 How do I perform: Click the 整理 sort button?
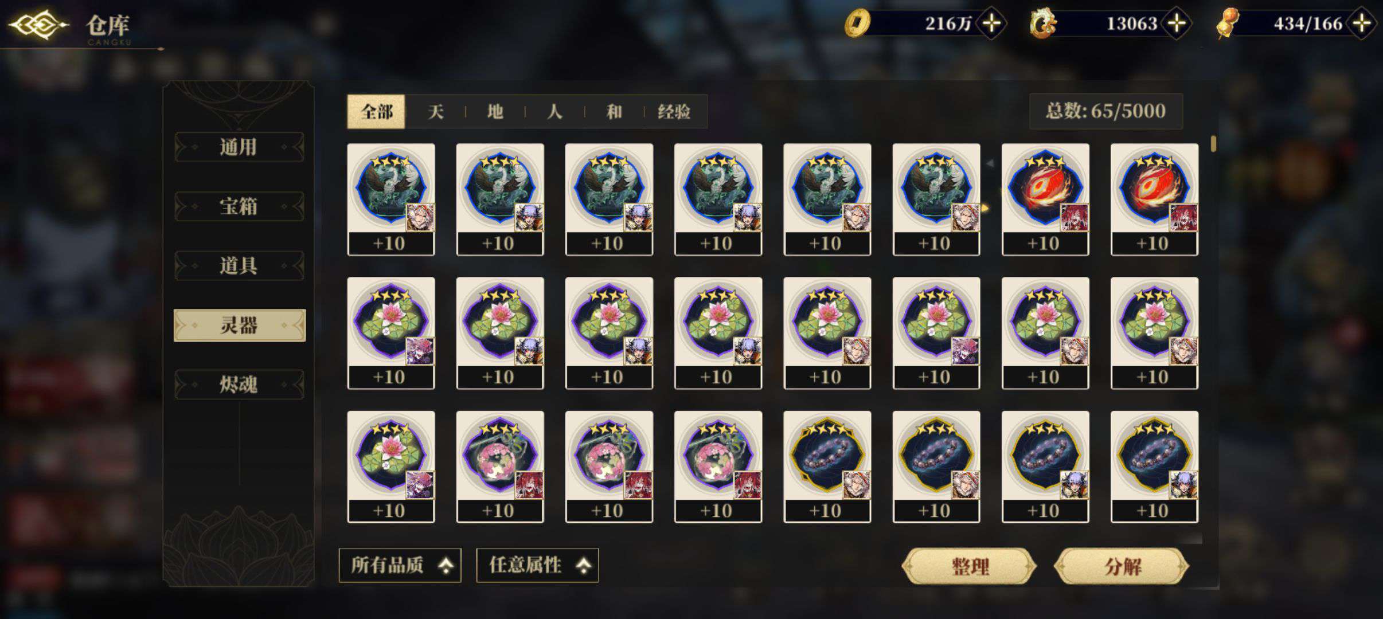tap(970, 566)
